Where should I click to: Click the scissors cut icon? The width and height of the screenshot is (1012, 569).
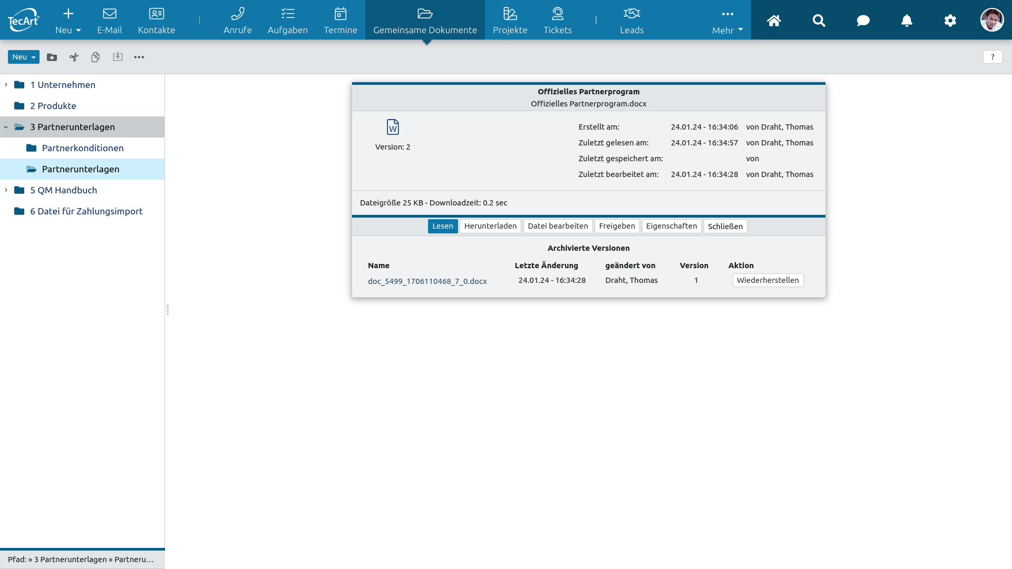(x=74, y=57)
